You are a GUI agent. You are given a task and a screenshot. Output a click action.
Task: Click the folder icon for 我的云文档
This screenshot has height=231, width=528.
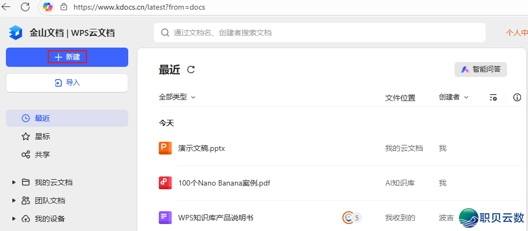click(x=26, y=182)
